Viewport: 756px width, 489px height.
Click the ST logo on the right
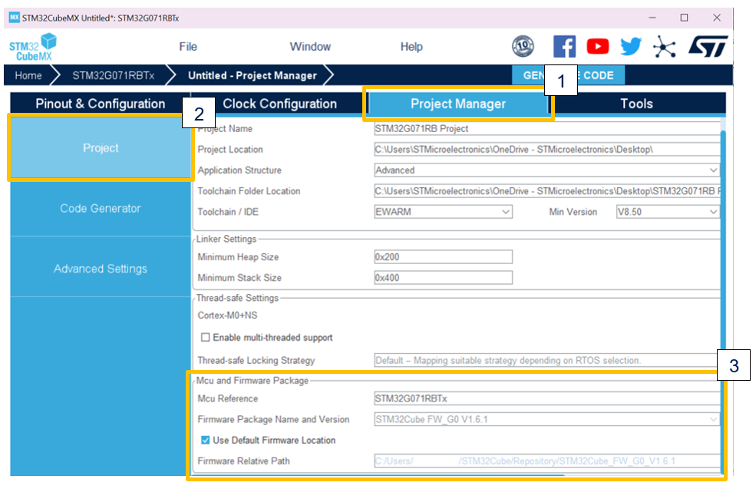708,46
